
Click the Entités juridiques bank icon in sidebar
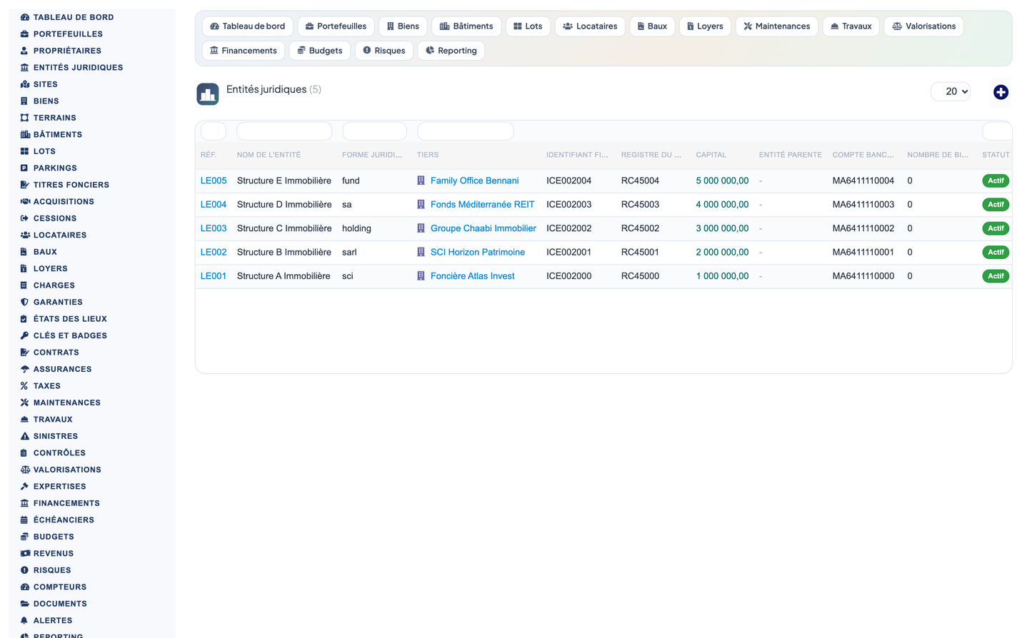[x=25, y=68]
